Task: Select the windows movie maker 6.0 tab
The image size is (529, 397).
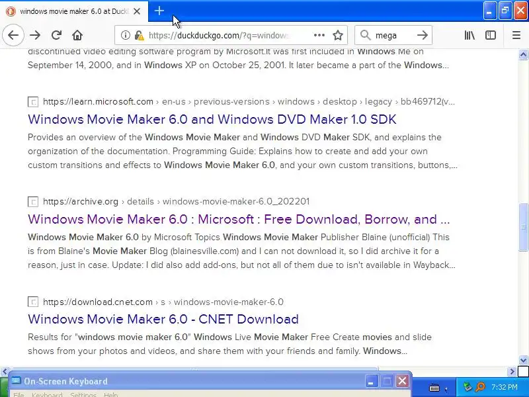Action: click(x=74, y=11)
